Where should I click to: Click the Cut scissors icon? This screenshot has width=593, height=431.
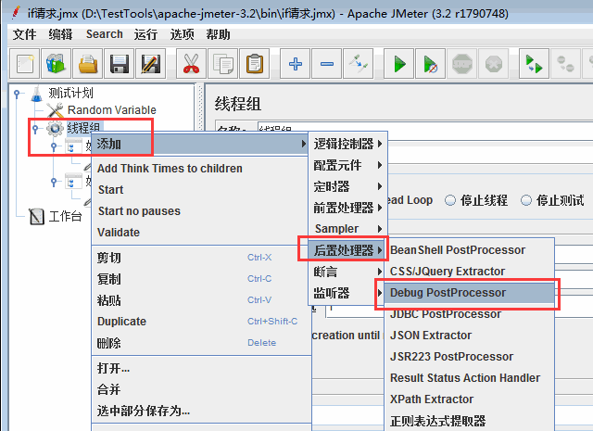click(192, 64)
